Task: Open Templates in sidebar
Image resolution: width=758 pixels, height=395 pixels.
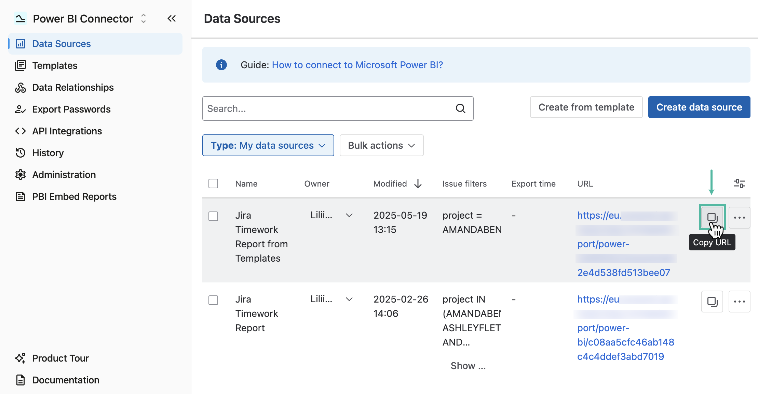Action: pos(95,65)
